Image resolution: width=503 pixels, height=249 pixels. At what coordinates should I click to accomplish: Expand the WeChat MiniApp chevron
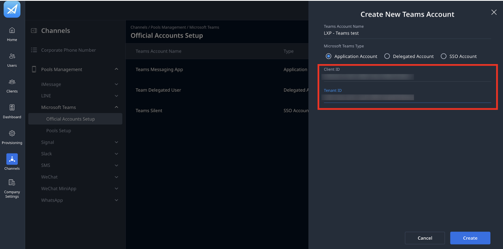(116, 189)
